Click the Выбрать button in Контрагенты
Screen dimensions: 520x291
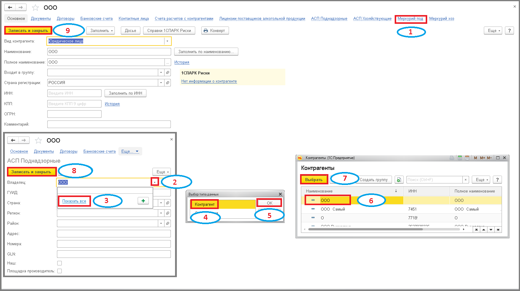point(314,180)
